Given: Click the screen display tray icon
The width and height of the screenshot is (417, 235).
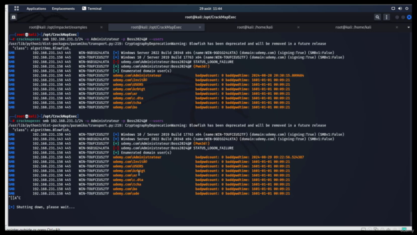Looking at the screenshot, I should pos(393,8).
